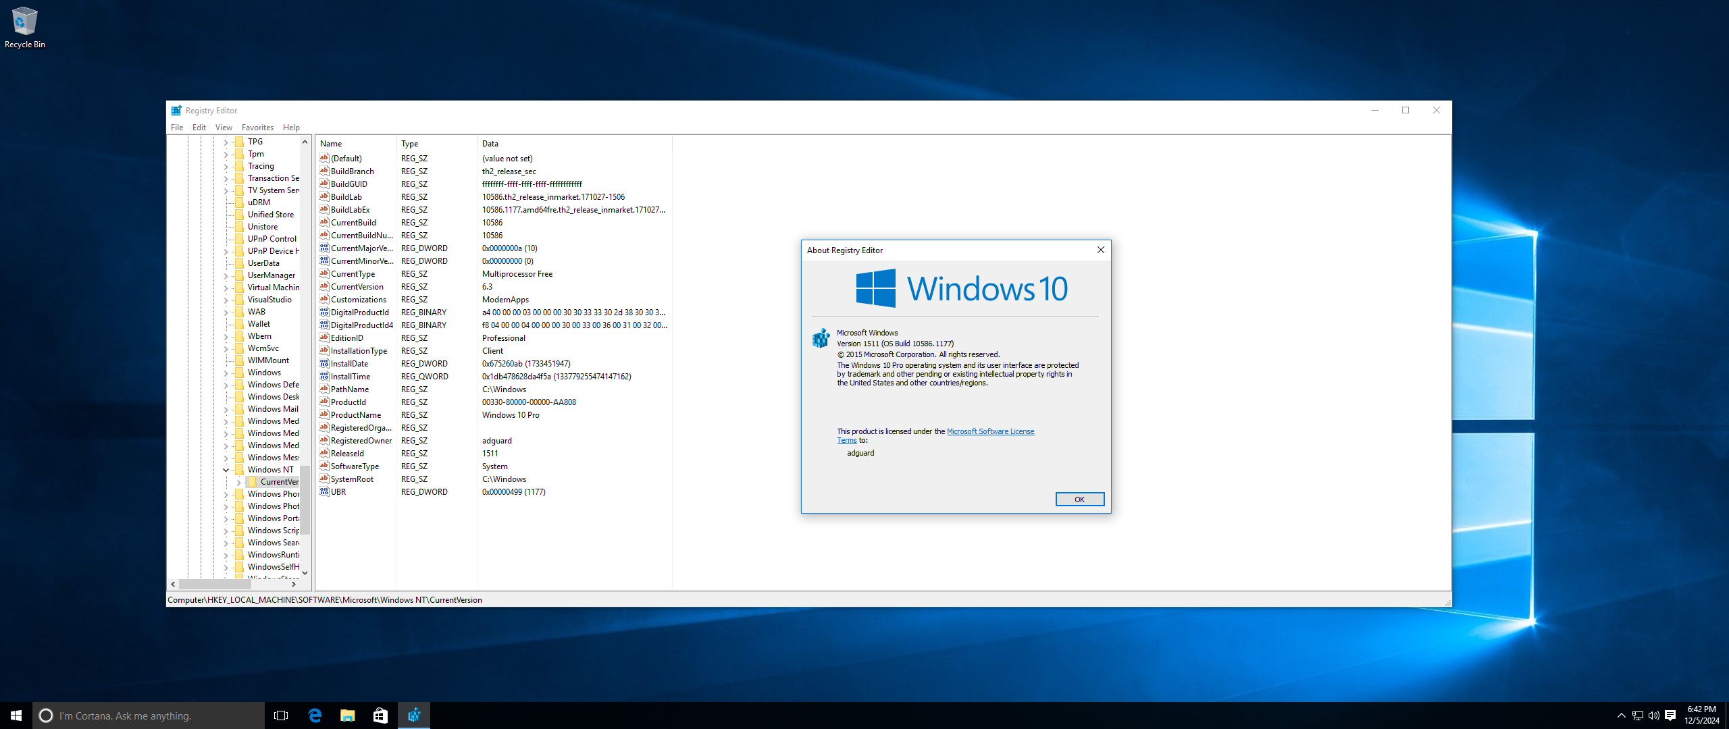Open File Explorer from the taskbar
This screenshot has height=729, width=1729.
347,715
